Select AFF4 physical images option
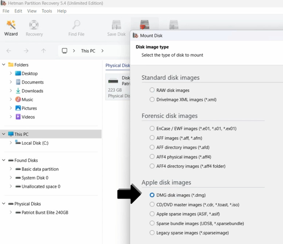283x244 pixels. 152,157
